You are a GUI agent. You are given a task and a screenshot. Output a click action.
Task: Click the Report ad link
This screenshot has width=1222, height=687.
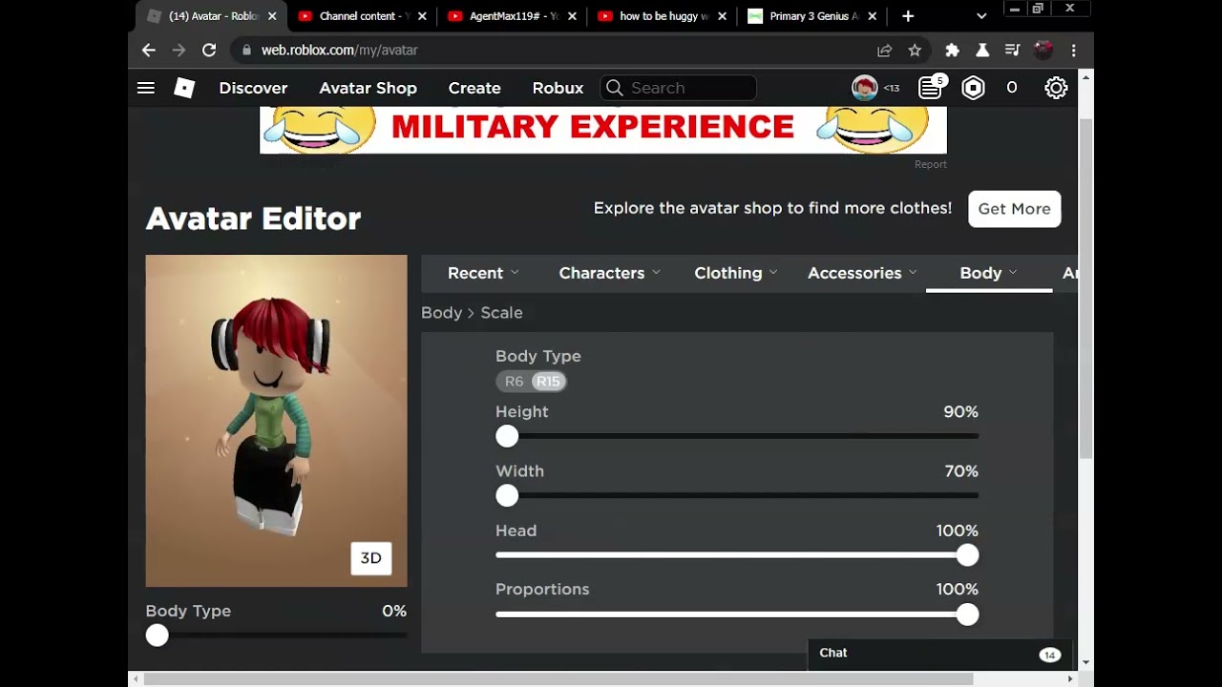tap(931, 164)
